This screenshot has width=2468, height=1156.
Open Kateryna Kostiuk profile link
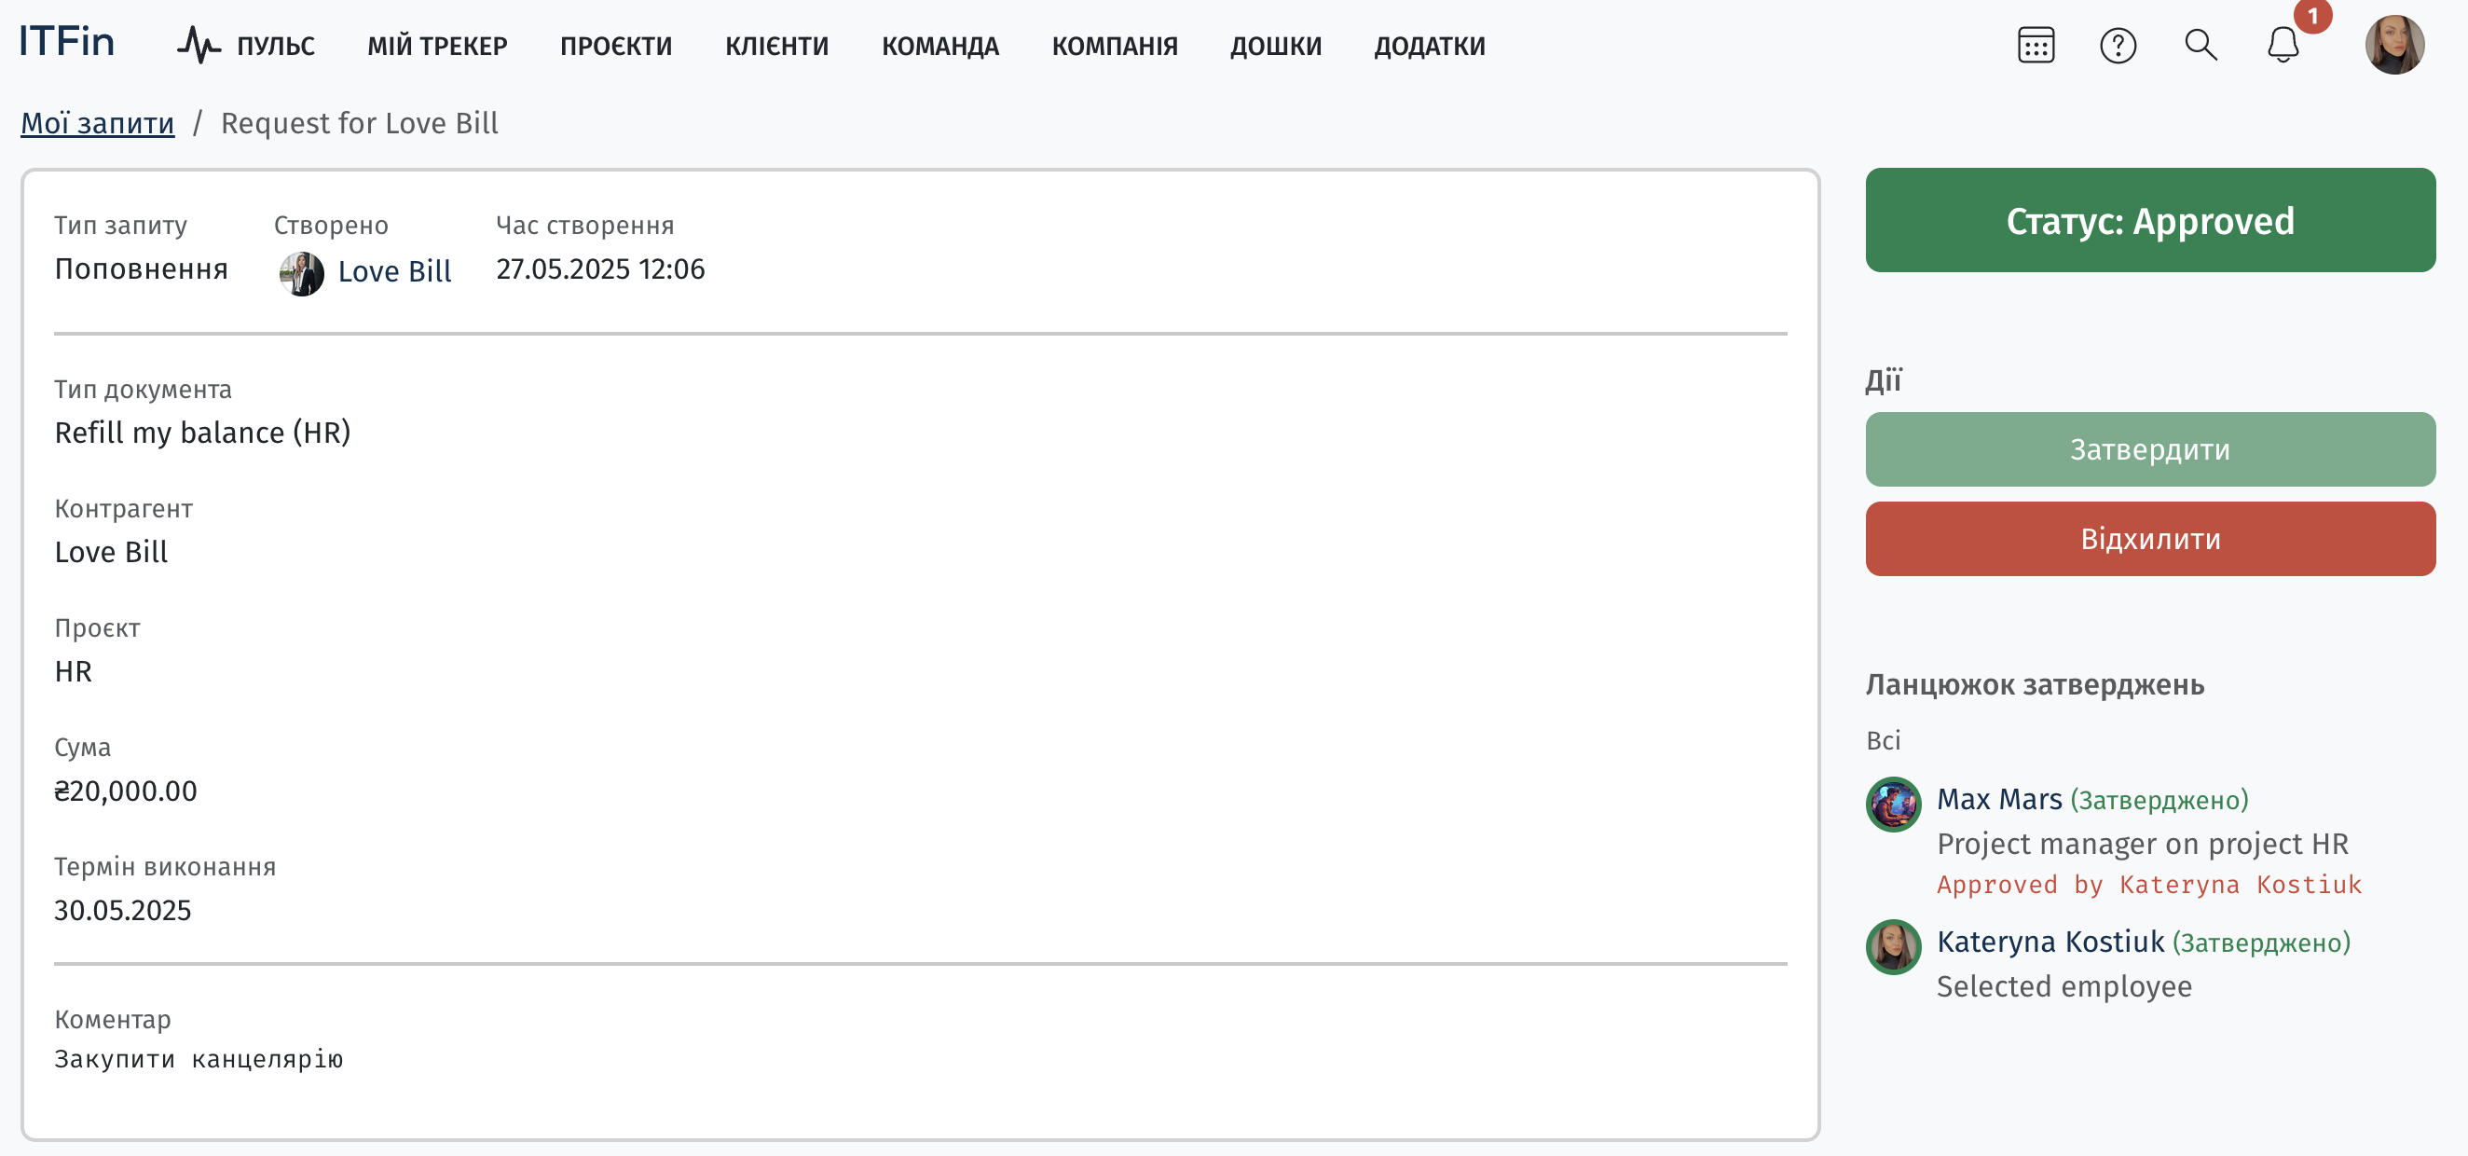point(2050,942)
